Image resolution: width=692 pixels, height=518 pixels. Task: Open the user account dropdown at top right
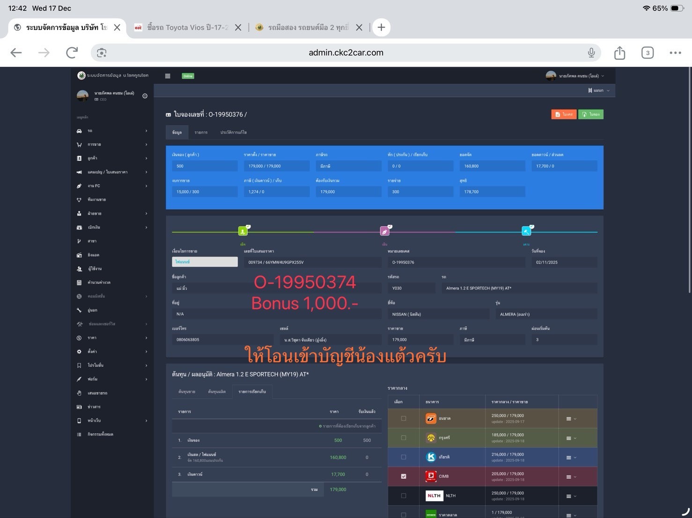575,76
